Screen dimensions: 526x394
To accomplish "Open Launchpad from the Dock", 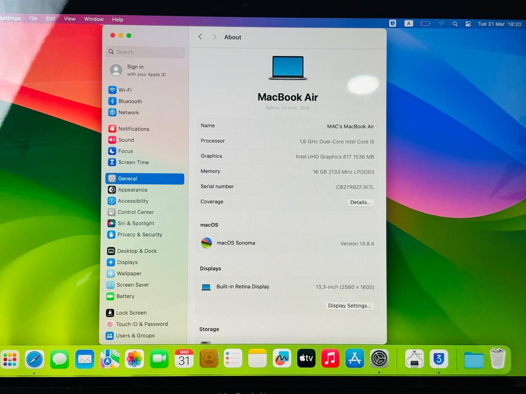I will [x=10, y=360].
